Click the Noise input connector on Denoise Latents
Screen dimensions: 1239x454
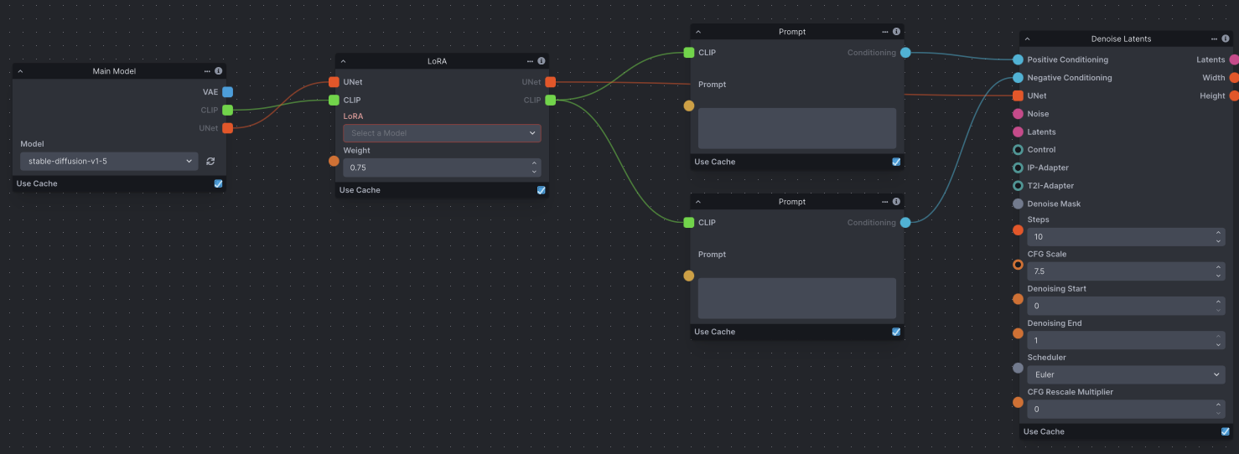[x=1018, y=114]
